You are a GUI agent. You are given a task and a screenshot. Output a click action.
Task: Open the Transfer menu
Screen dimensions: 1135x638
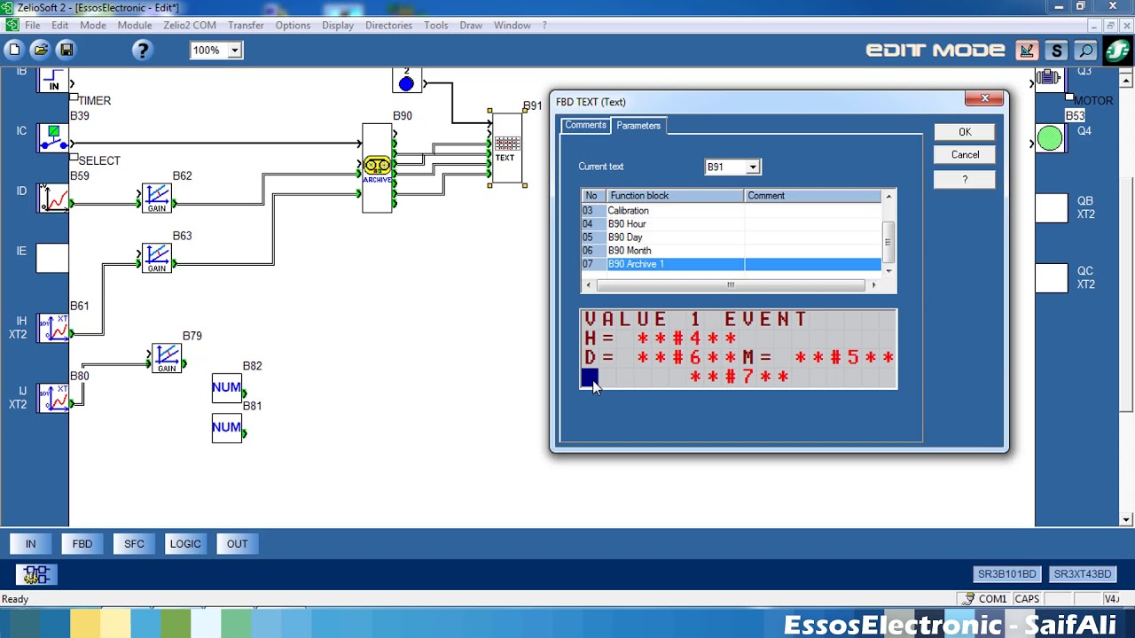pos(246,25)
